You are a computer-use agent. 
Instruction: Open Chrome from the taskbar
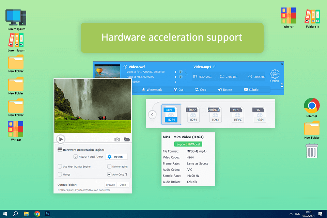tap(37, 214)
